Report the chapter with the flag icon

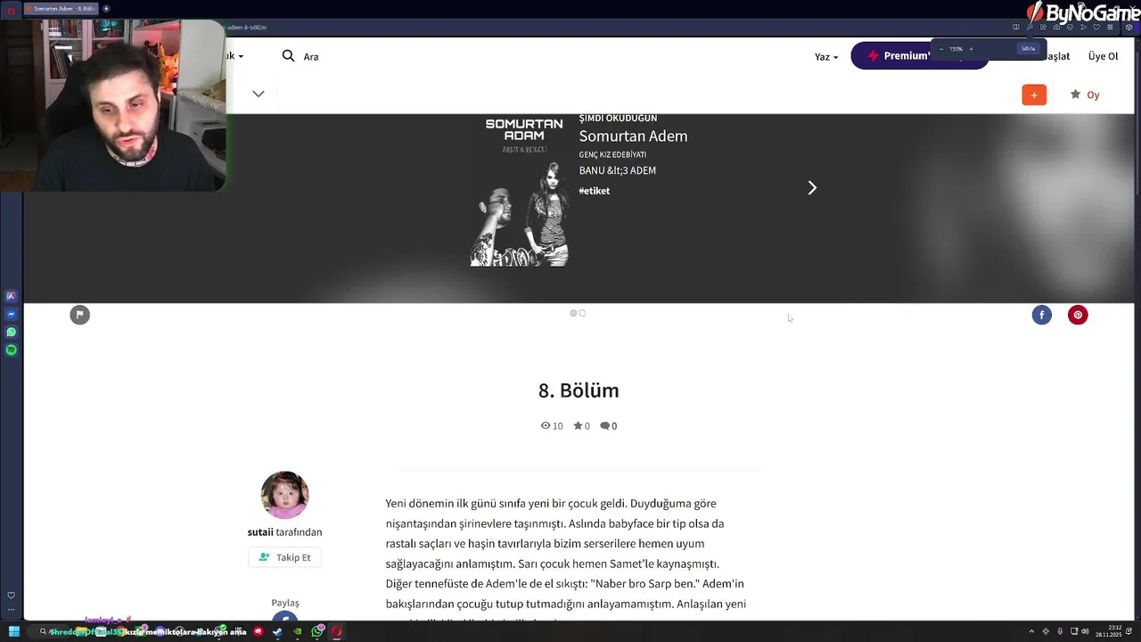click(x=80, y=315)
